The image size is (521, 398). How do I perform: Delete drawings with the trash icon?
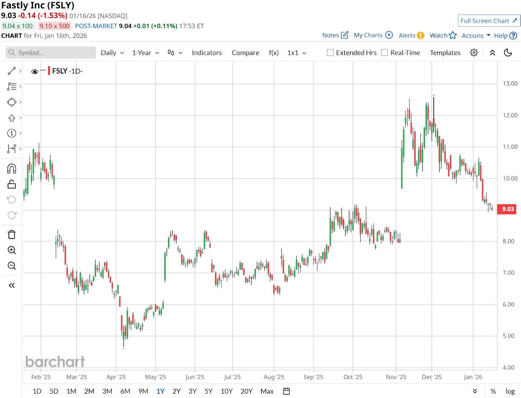point(12,234)
